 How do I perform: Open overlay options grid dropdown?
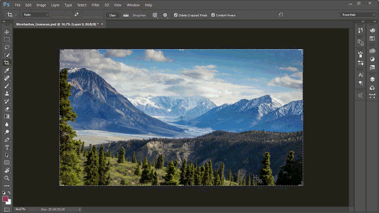click(155, 15)
